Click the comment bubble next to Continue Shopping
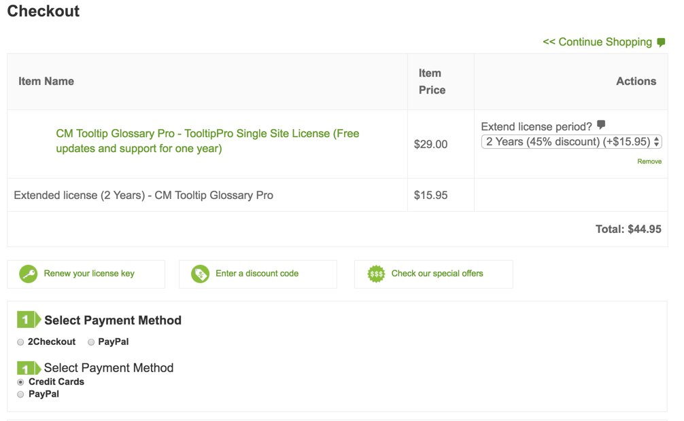 pyautogui.click(x=661, y=42)
